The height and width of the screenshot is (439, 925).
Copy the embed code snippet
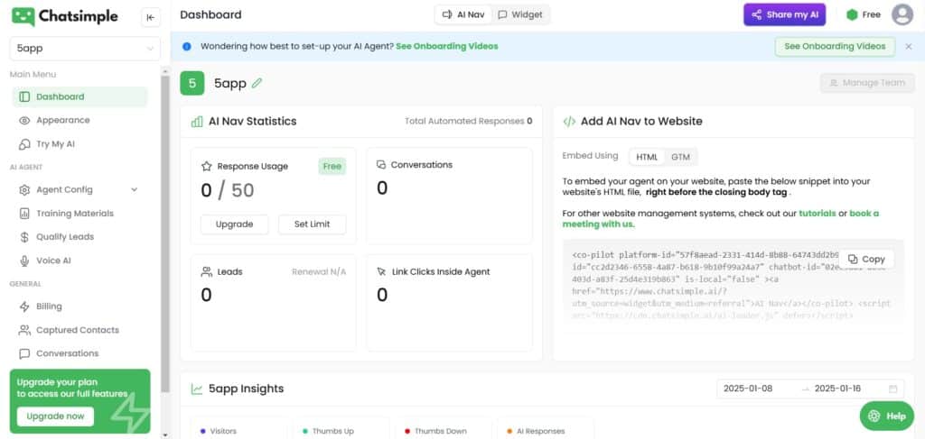(866, 260)
